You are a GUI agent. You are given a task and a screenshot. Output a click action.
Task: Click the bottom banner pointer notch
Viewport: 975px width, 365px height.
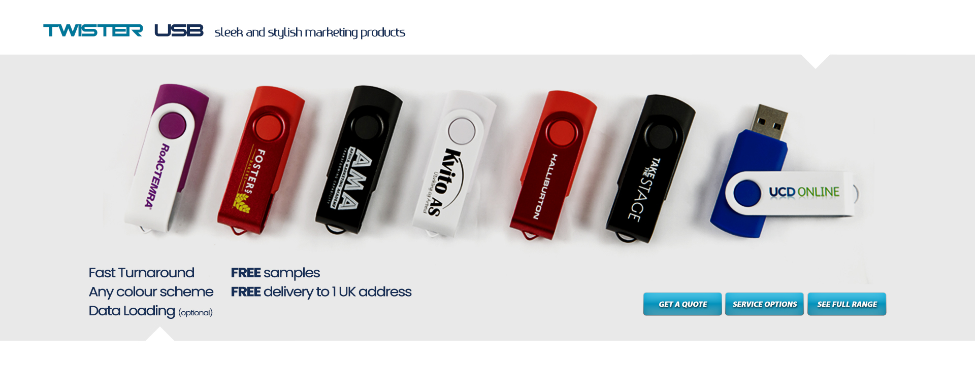coord(160,334)
